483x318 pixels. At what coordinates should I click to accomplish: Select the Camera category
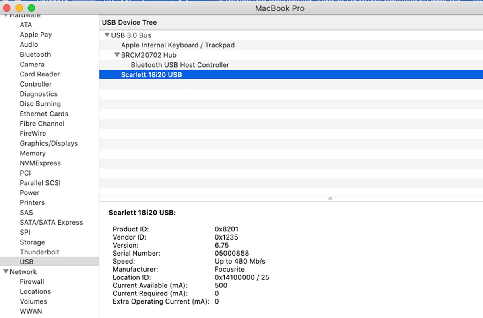(x=32, y=64)
